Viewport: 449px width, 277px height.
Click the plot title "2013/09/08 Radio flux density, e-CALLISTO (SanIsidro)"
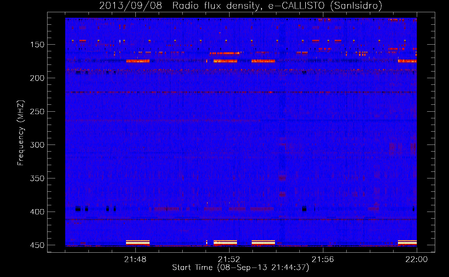click(241, 6)
